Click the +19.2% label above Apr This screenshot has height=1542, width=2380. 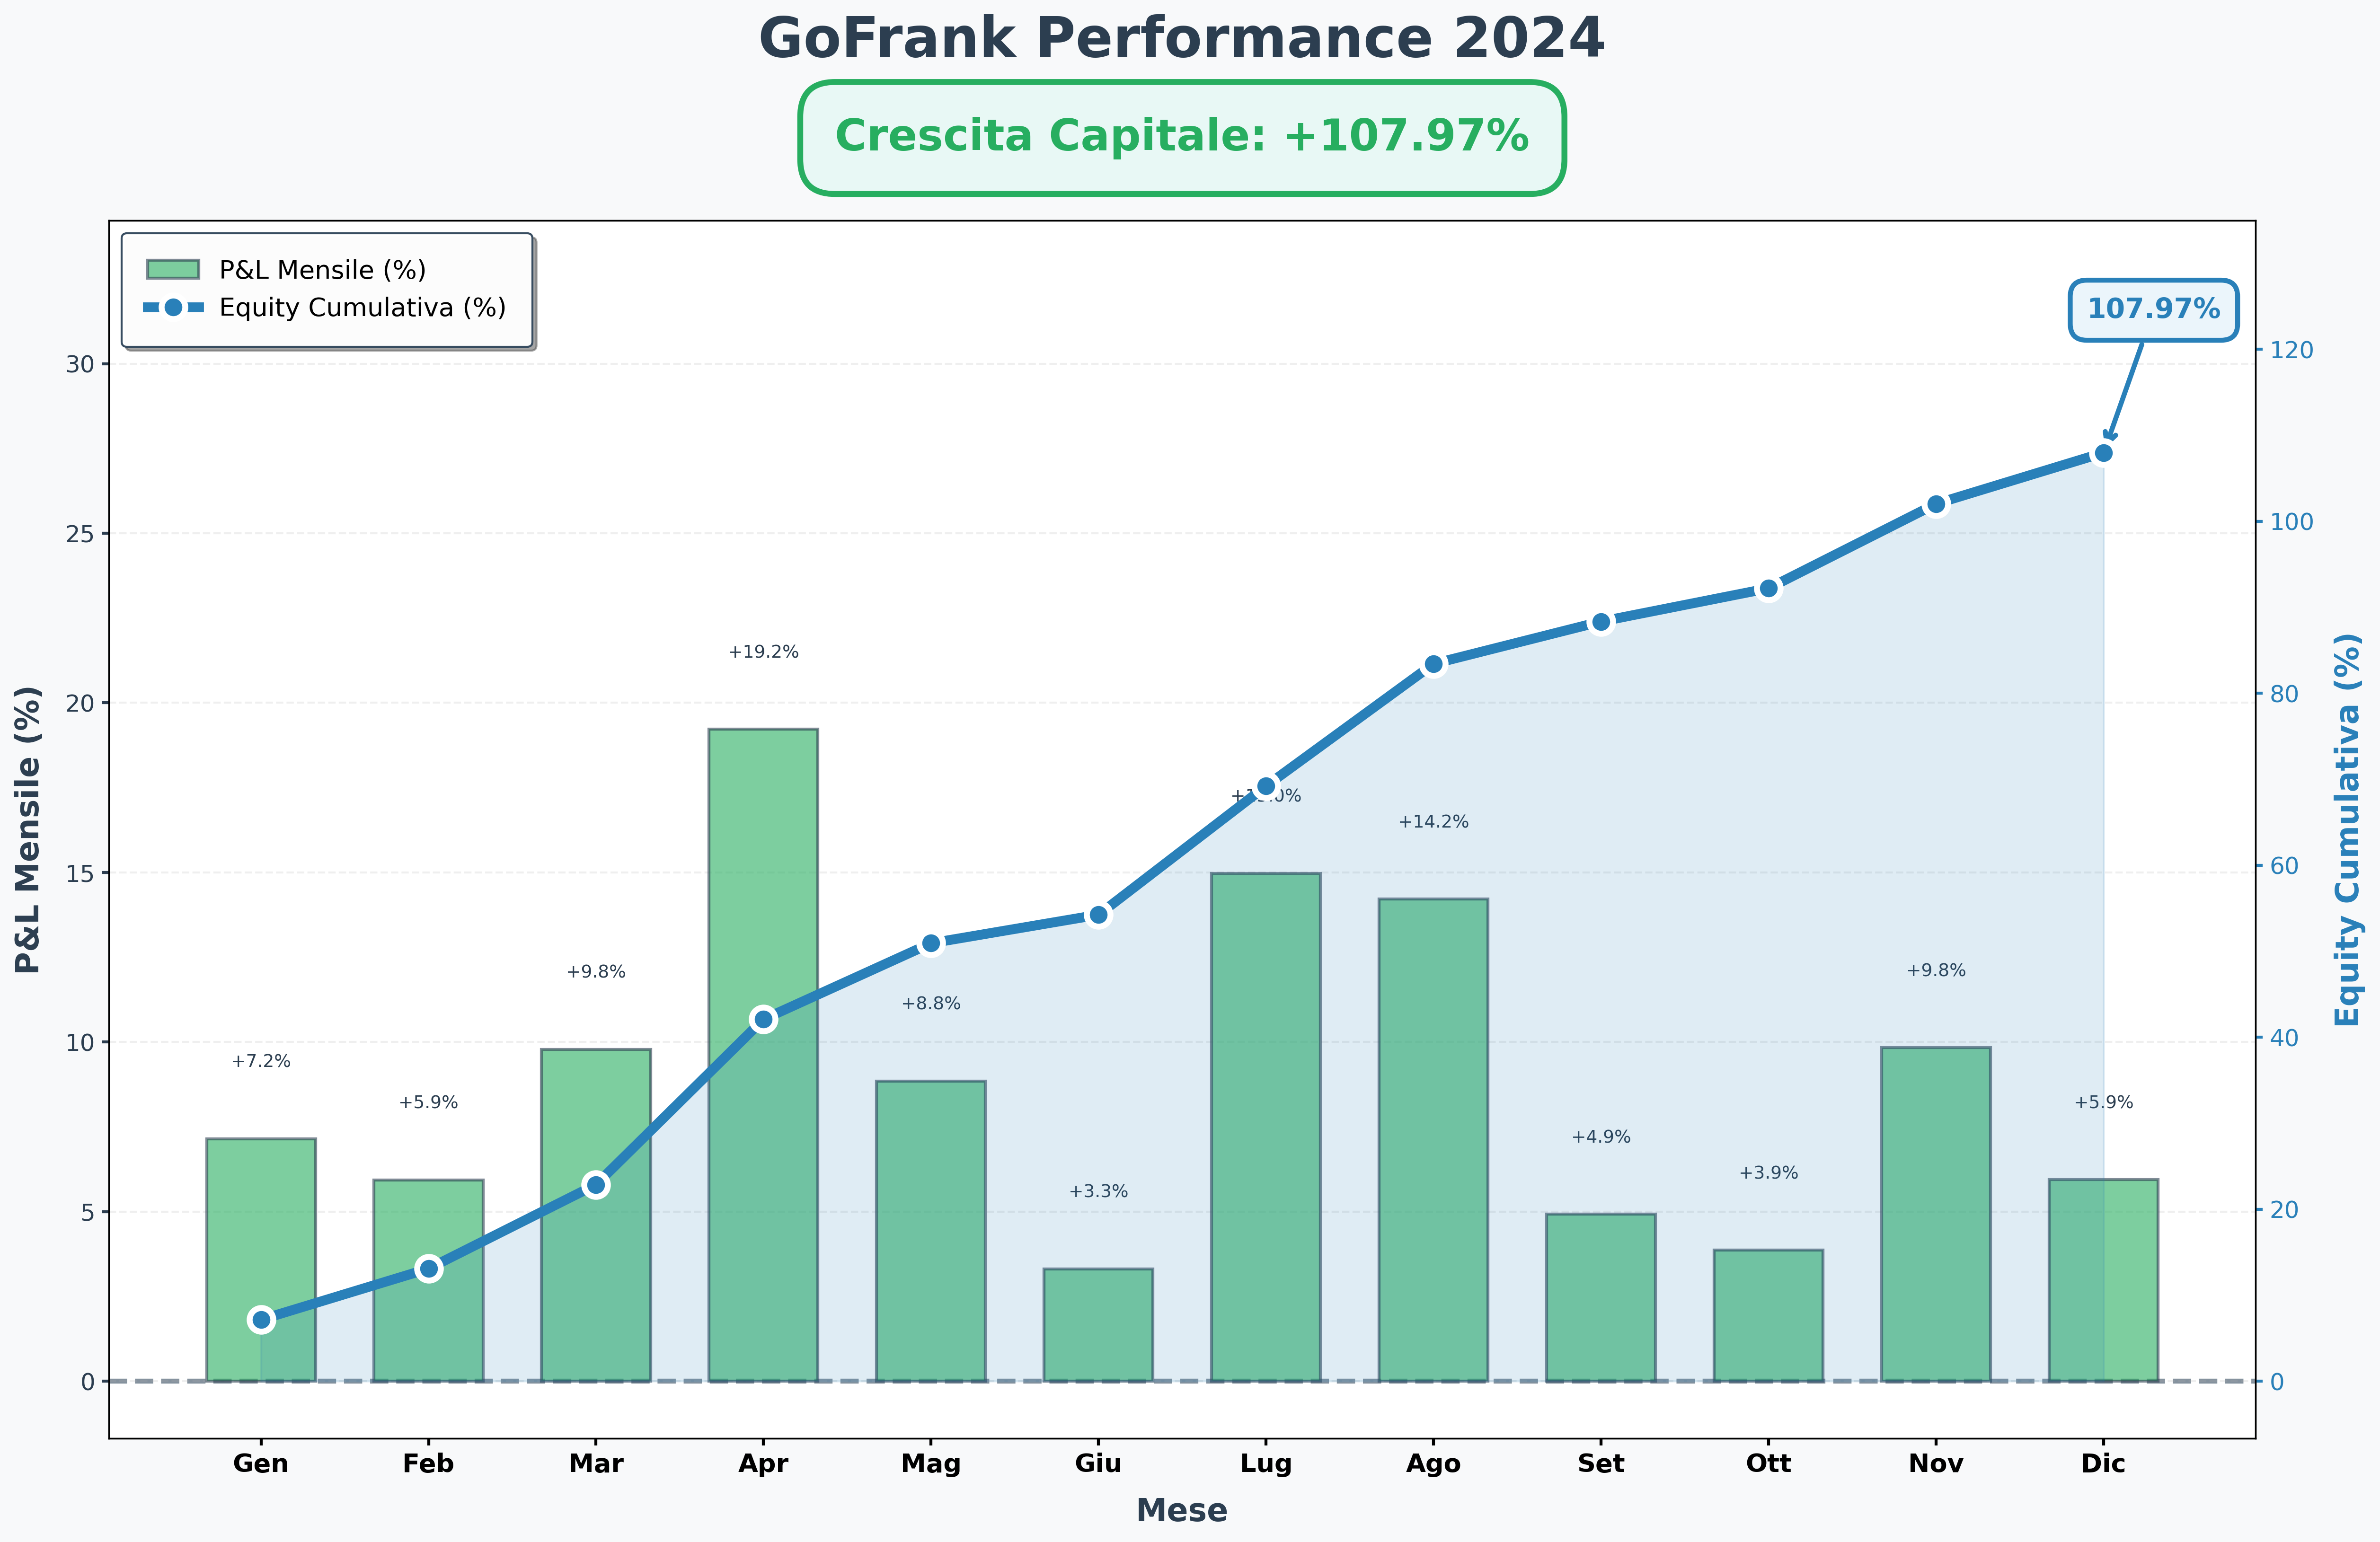[763, 652]
